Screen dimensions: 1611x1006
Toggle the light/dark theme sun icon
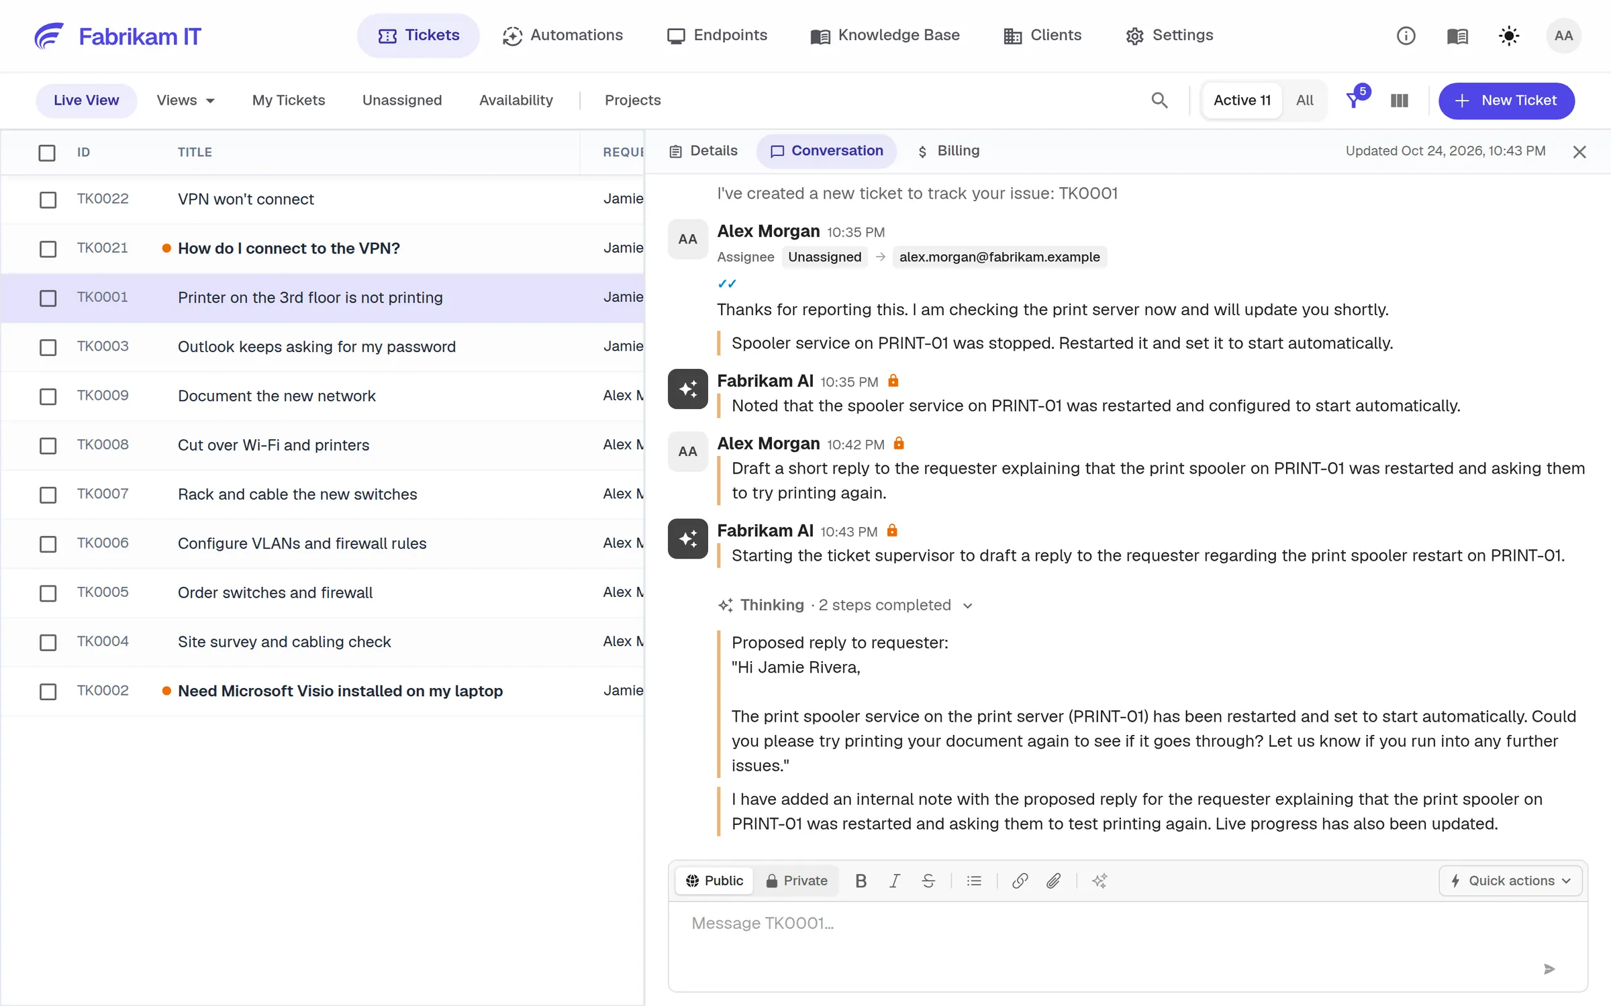[x=1509, y=36]
